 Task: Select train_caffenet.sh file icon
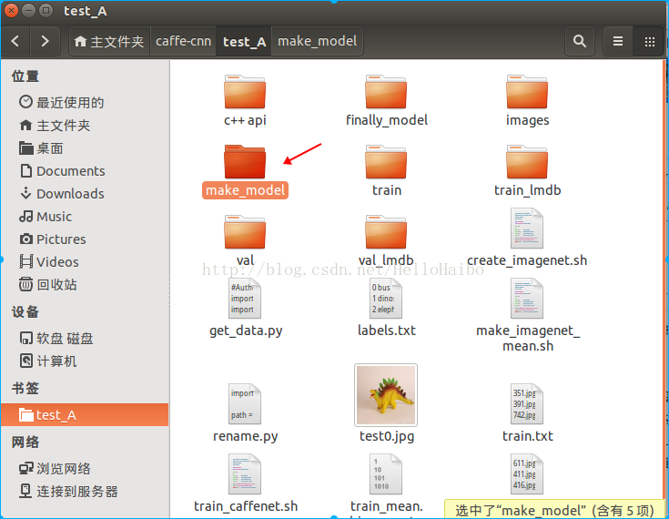245,474
